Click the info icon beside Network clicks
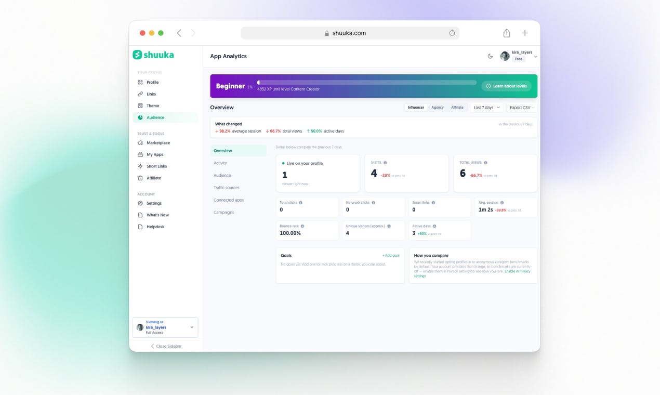Viewport: 660px width, 395px height. pyautogui.click(x=374, y=203)
